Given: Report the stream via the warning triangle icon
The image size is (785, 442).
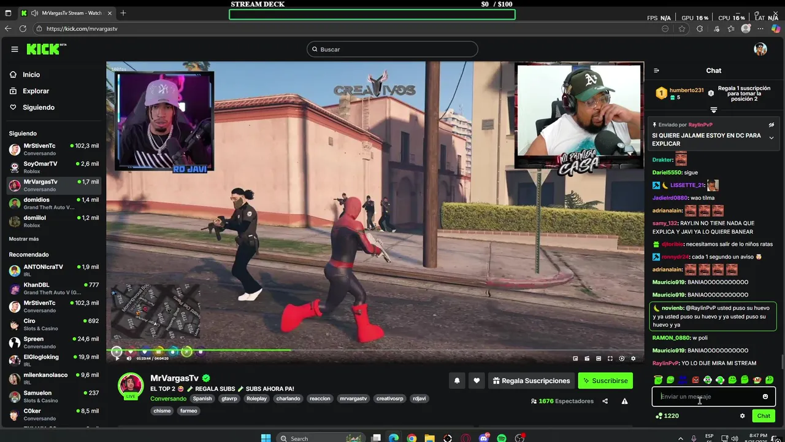Looking at the screenshot, I should tap(624, 401).
